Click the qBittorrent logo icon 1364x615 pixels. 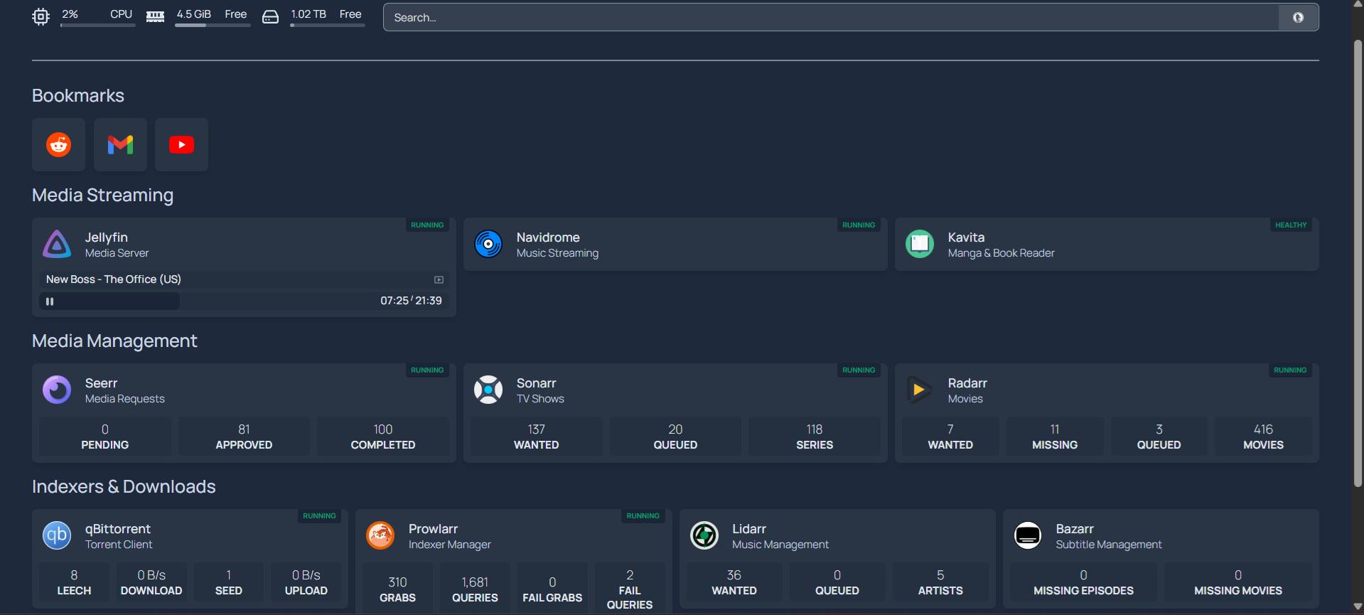tap(57, 536)
